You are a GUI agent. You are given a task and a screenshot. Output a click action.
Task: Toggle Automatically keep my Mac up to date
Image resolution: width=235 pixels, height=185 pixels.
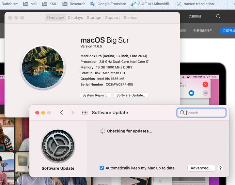[102, 168]
